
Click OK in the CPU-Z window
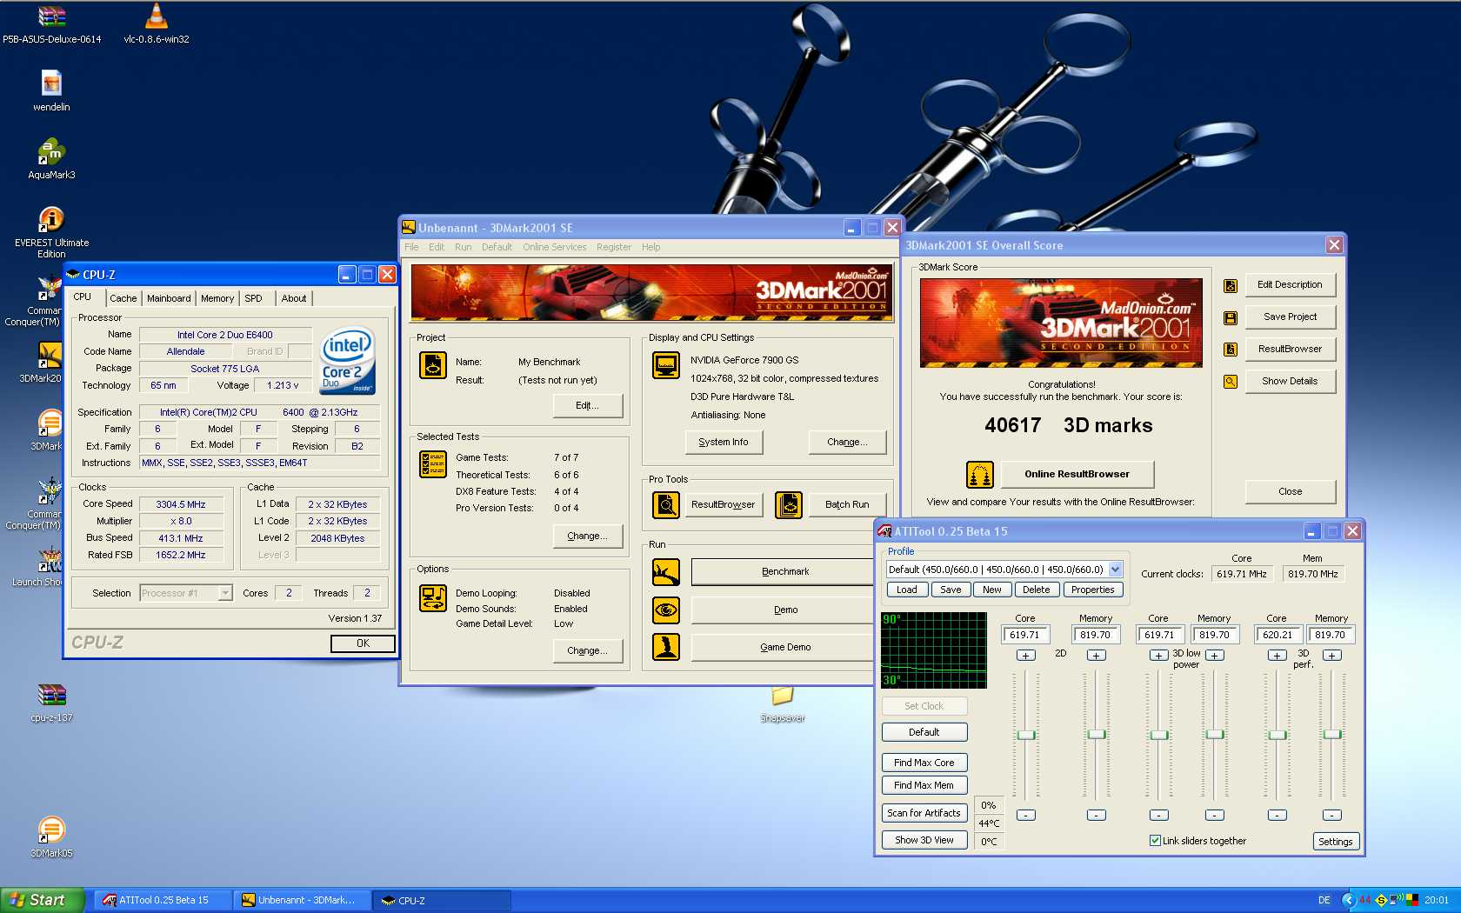click(x=363, y=643)
